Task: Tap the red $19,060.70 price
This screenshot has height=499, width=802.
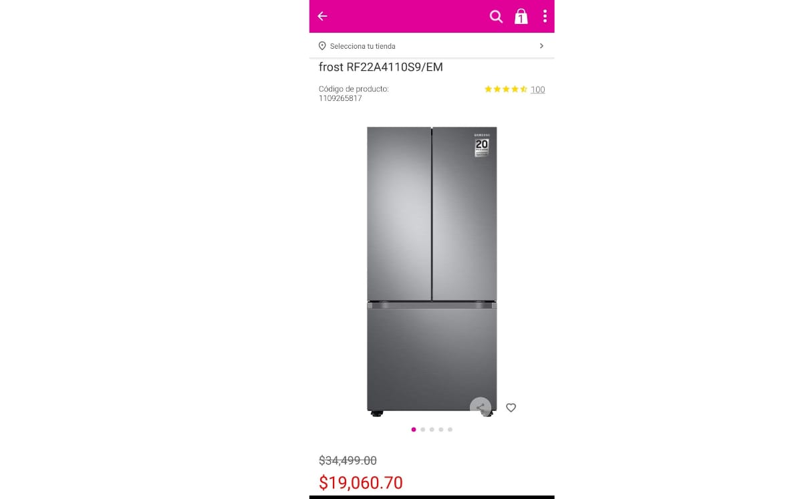Action: pyautogui.click(x=361, y=482)
